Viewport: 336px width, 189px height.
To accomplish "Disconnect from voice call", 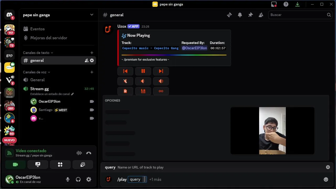I will 89,153.
